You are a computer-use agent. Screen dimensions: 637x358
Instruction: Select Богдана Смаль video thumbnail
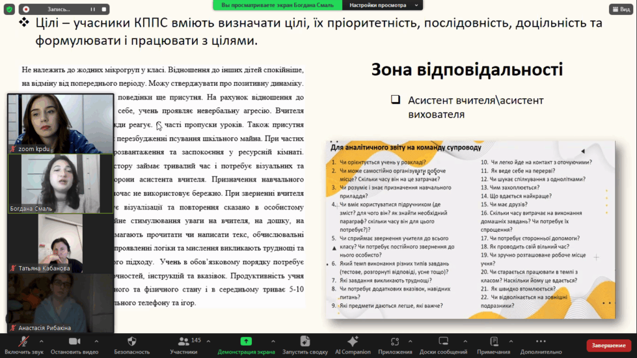pyautogui.click(x=60, y=183)
